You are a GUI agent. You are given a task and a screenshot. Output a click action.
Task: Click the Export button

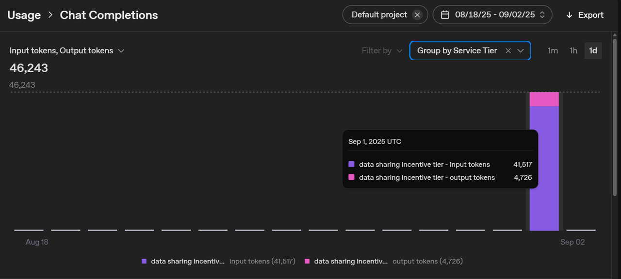click(585, 15)
